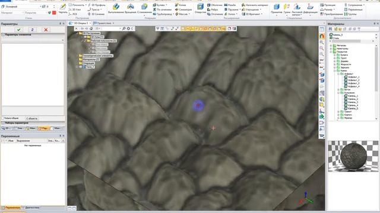Click Наложить материал command

click(x=255, y=5)
